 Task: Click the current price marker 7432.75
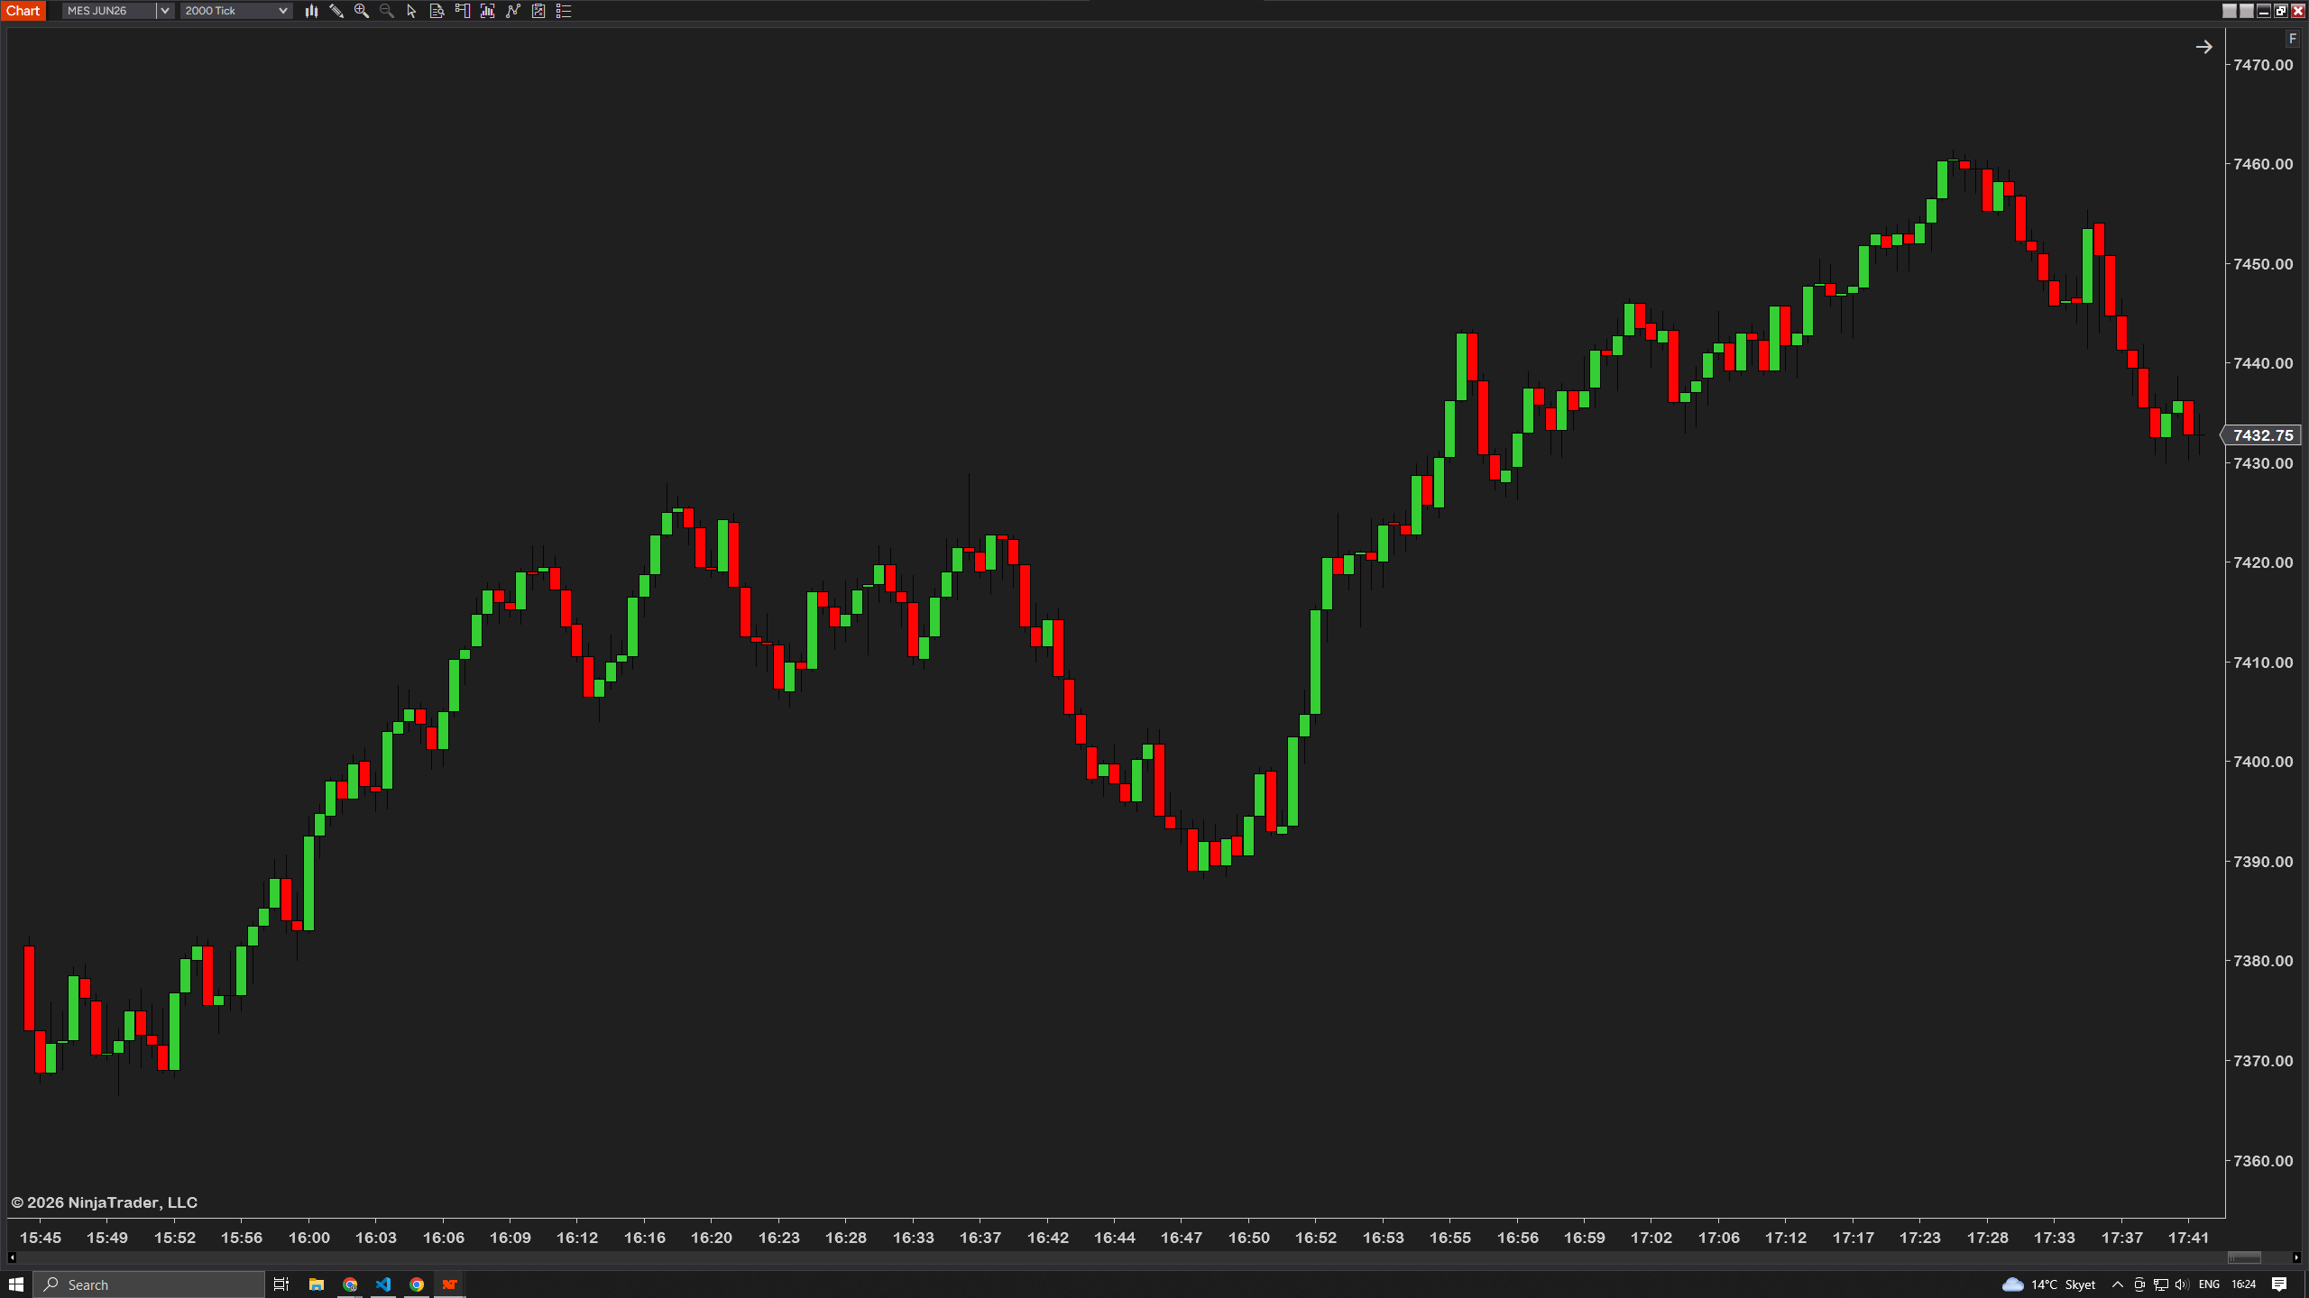2262,435
